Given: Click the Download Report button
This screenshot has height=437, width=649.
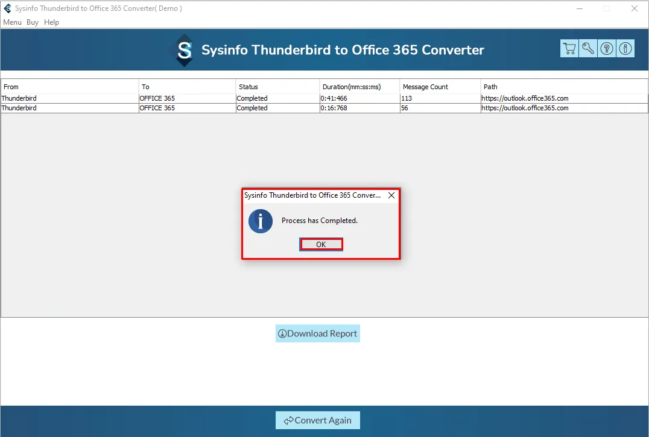Looking at the screenshot, I should [x=318, y=334].
